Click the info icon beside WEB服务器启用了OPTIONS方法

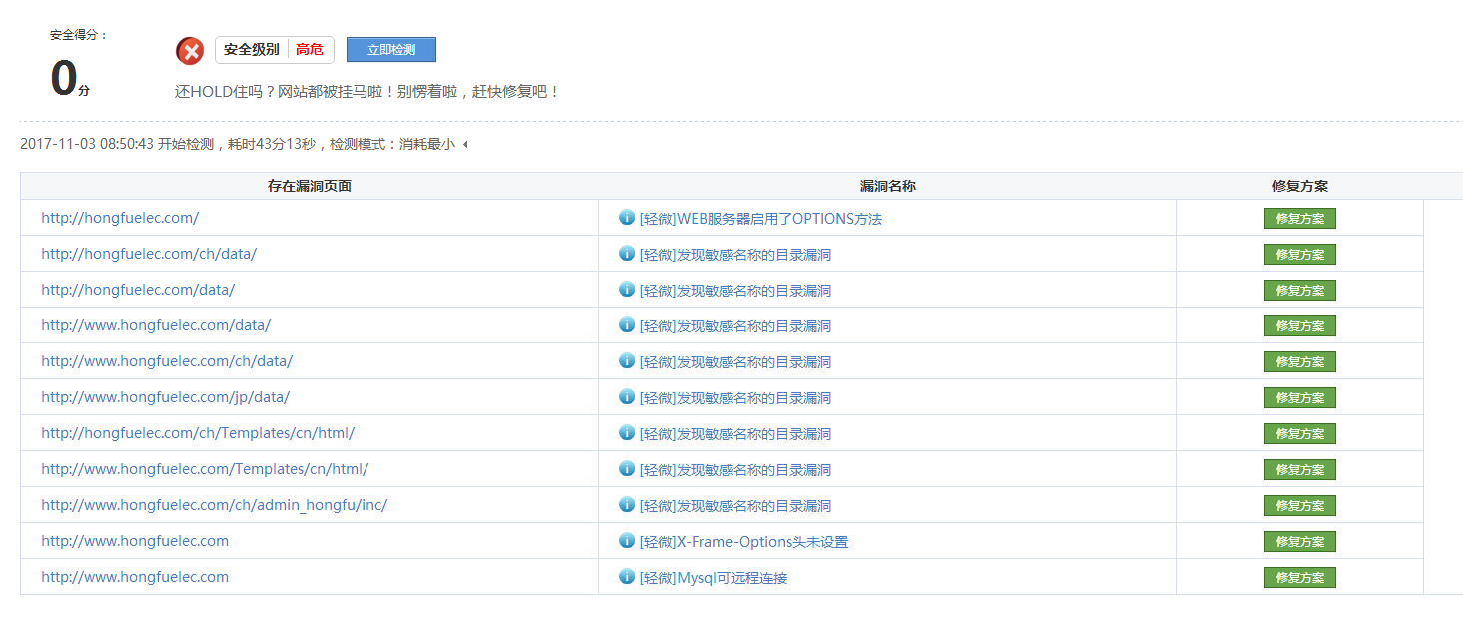pos(627,218)
